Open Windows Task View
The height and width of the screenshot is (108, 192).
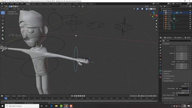[46, 106]
